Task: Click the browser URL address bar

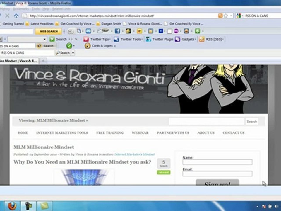Action: tap(120, 16)
